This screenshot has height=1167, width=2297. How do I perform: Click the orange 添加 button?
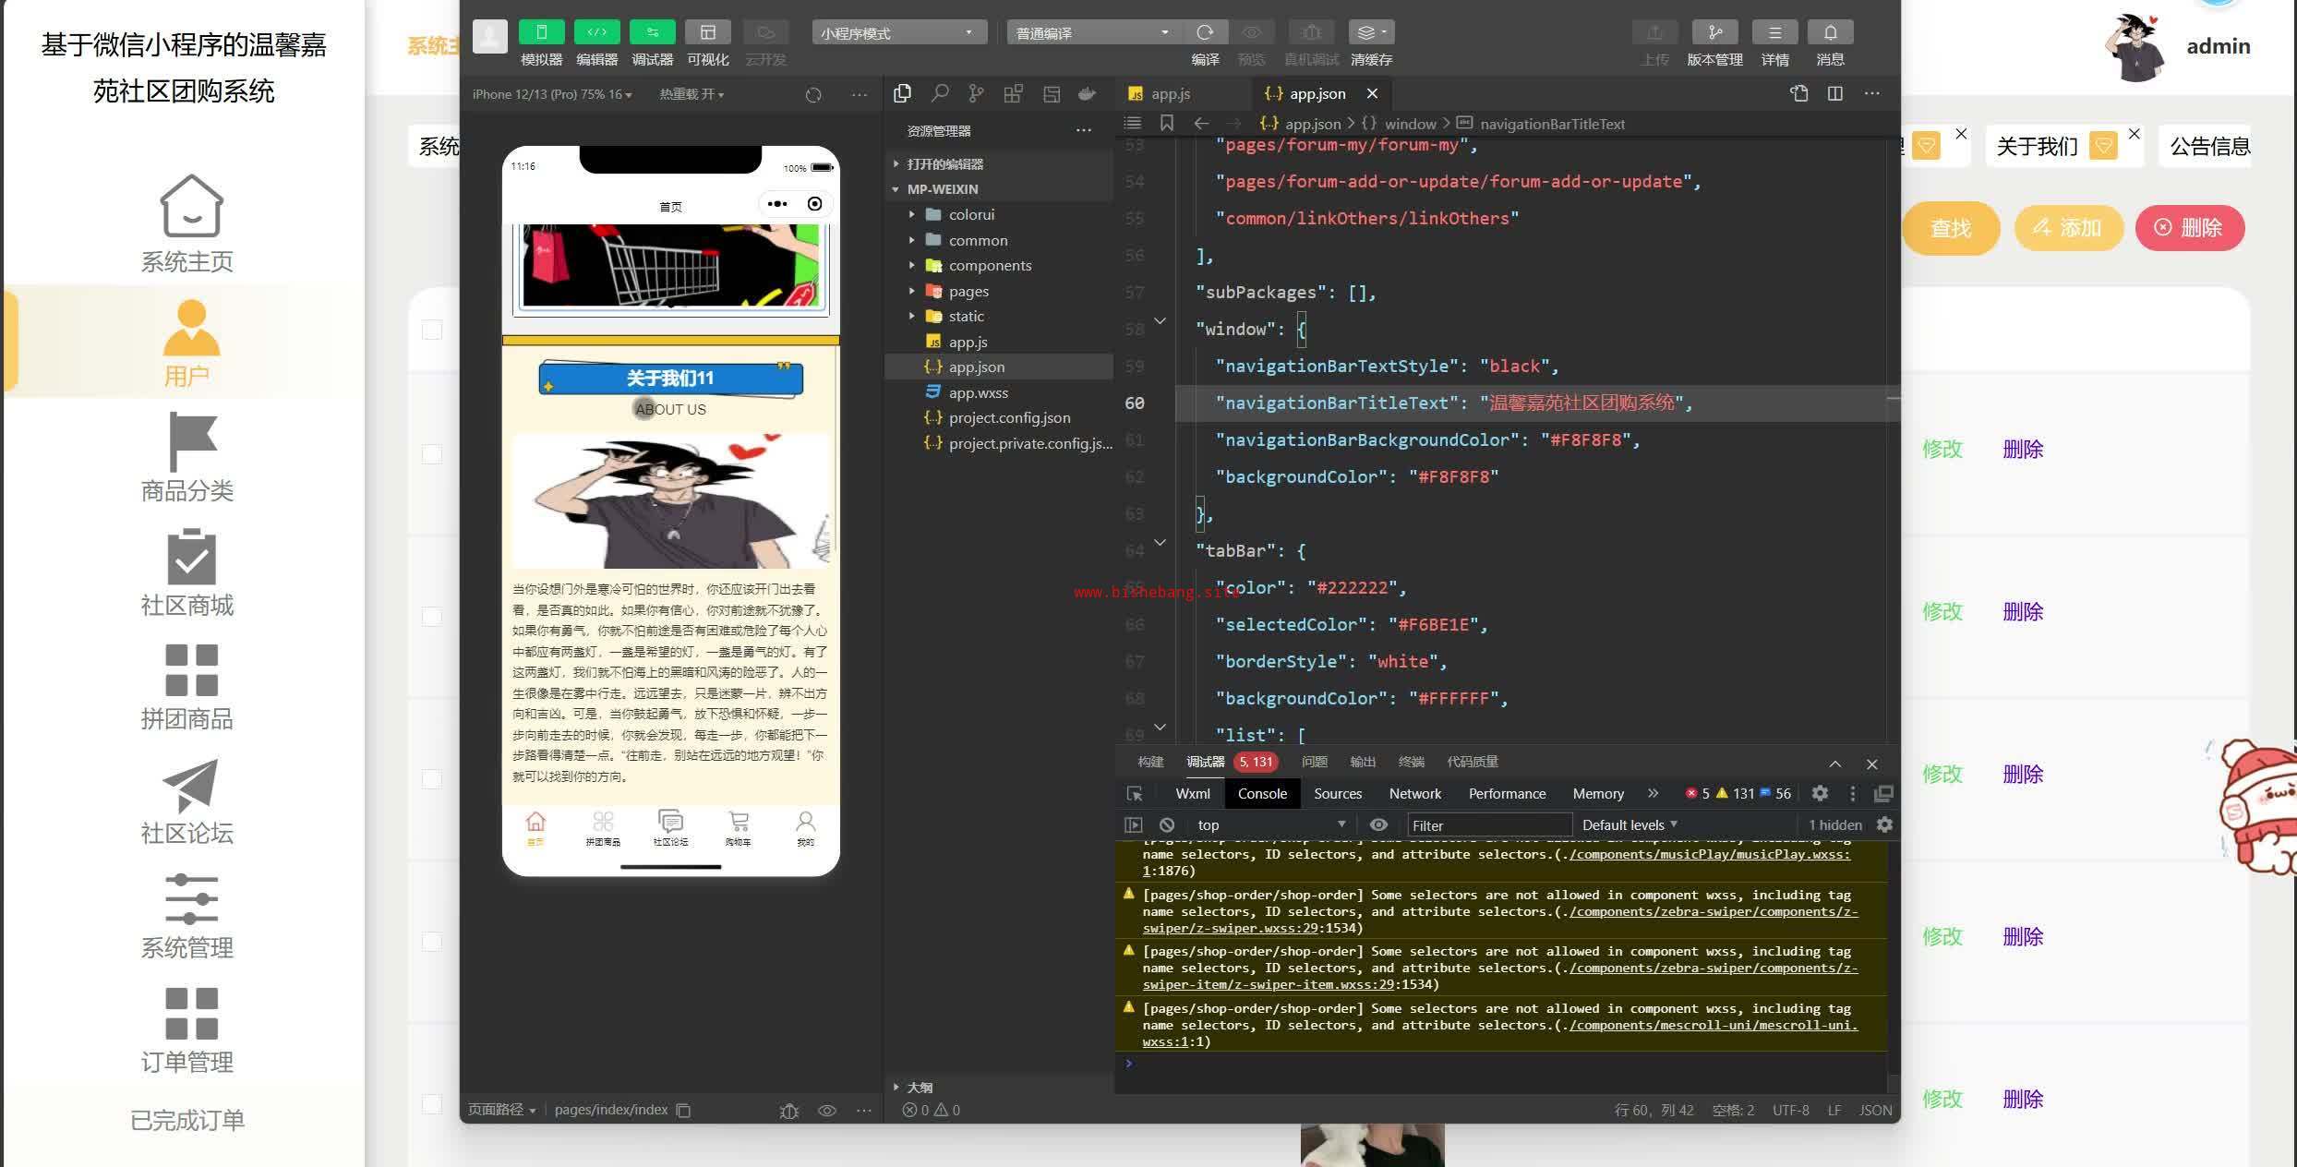point(2068,227)
